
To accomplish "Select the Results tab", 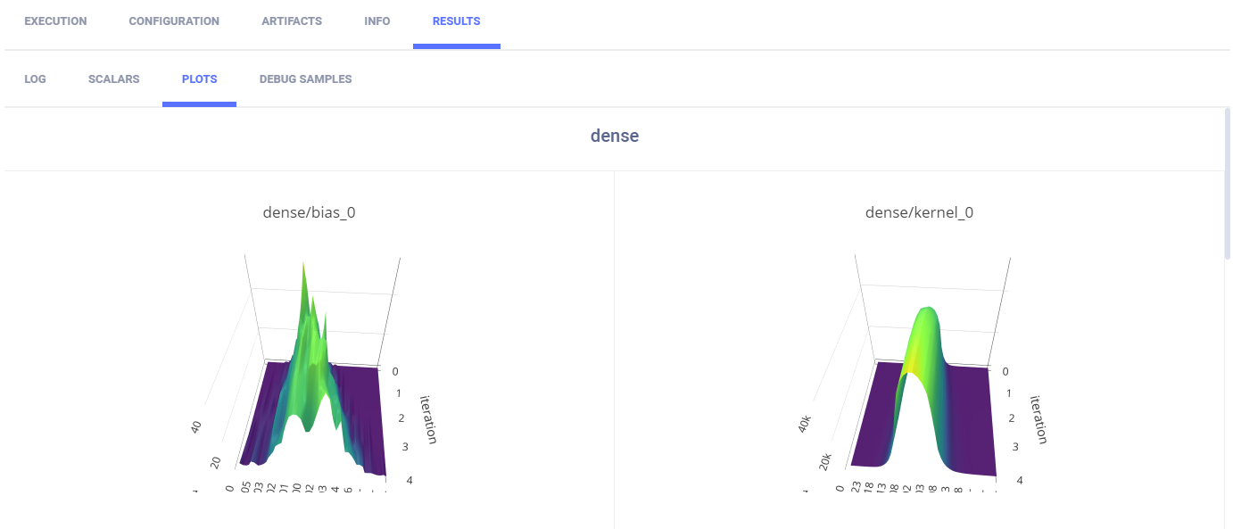I will coord(456,21).
